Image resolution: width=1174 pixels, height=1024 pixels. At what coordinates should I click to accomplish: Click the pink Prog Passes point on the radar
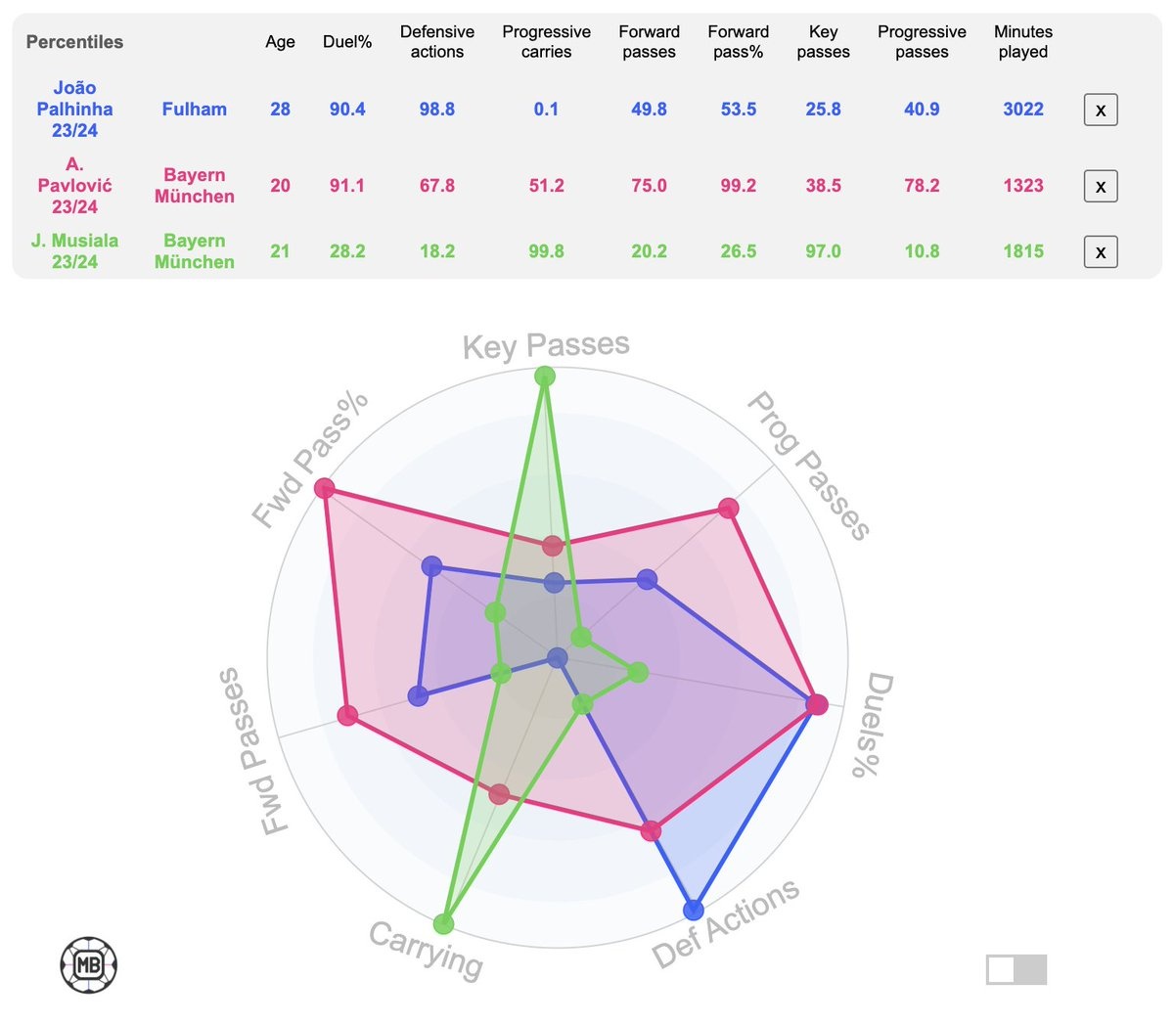pyautogui.click(x=728, y=508)
